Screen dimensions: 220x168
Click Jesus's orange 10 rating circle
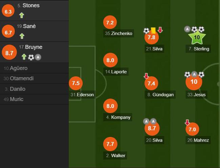point(194,82)
